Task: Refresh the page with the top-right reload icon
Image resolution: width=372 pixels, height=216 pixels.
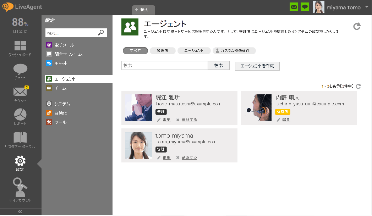Action: (x=357, y=26)
